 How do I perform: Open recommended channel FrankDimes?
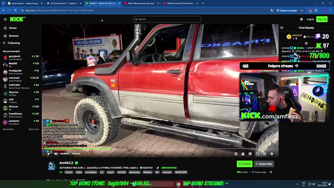tap(21, 115)
